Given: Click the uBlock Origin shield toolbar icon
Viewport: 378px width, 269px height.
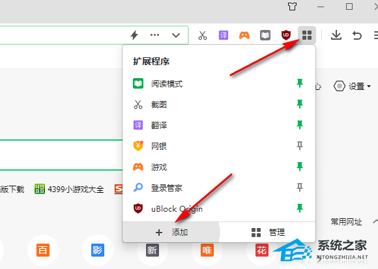Looking at the screenshot, I should [286, 35].
